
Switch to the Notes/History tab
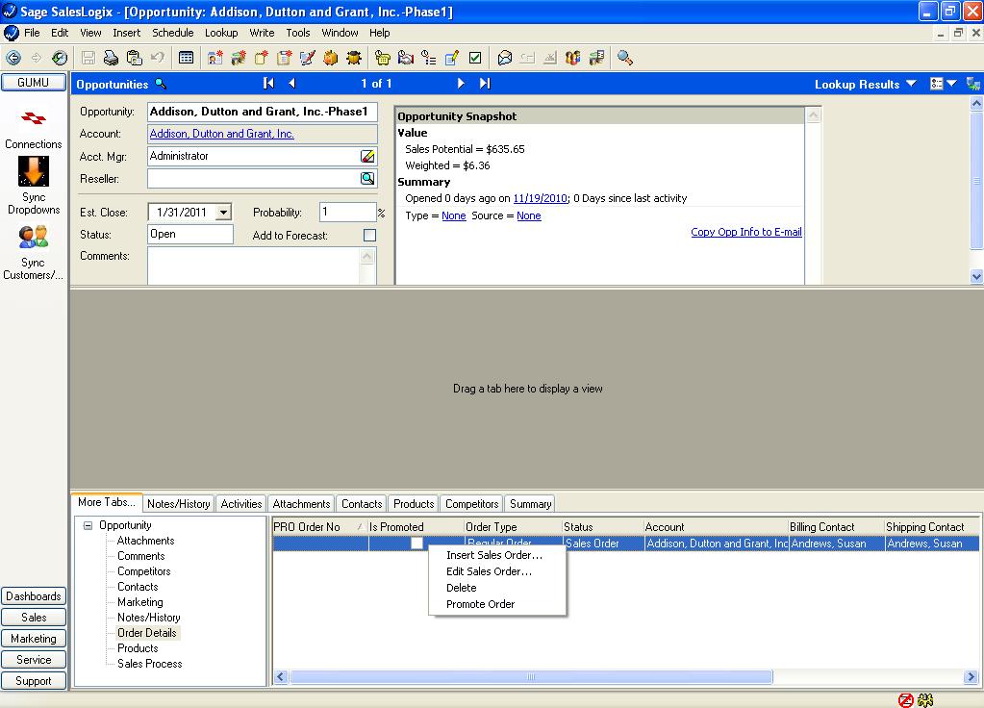point(178,503)
